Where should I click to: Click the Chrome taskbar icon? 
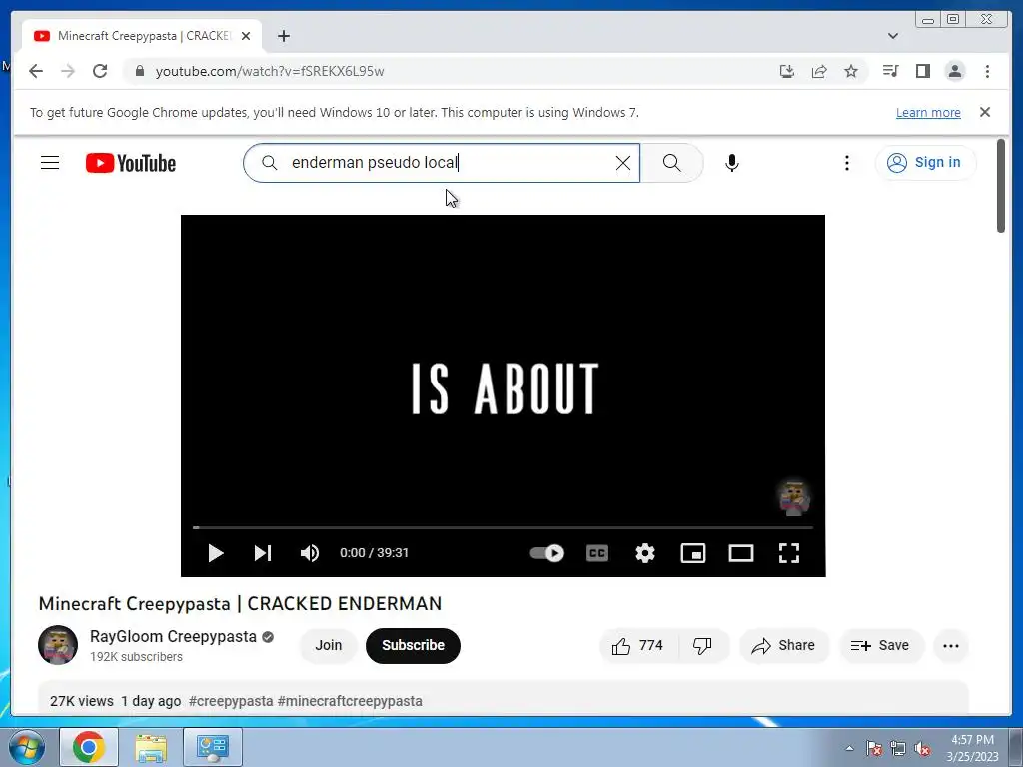pos(89,747)
